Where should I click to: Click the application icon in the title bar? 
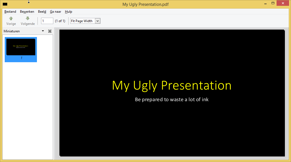(5, 4)
